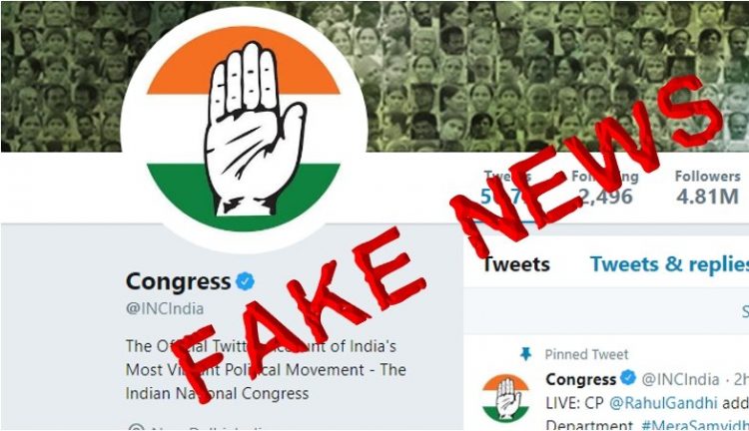Click the profile bio text about the Indian National Congress
Viewport: 749px width, 431px height.
266,370
